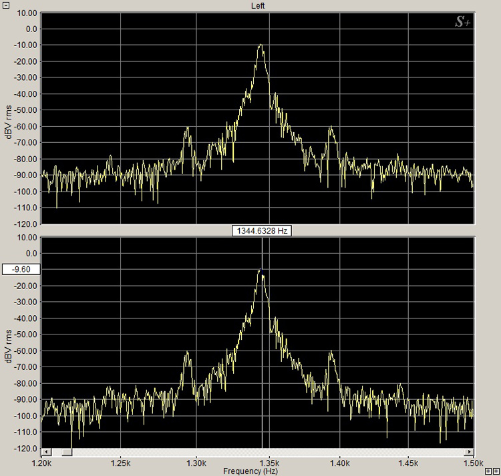Collapse the Left channel plot with minus box

(x=5, y=5)
